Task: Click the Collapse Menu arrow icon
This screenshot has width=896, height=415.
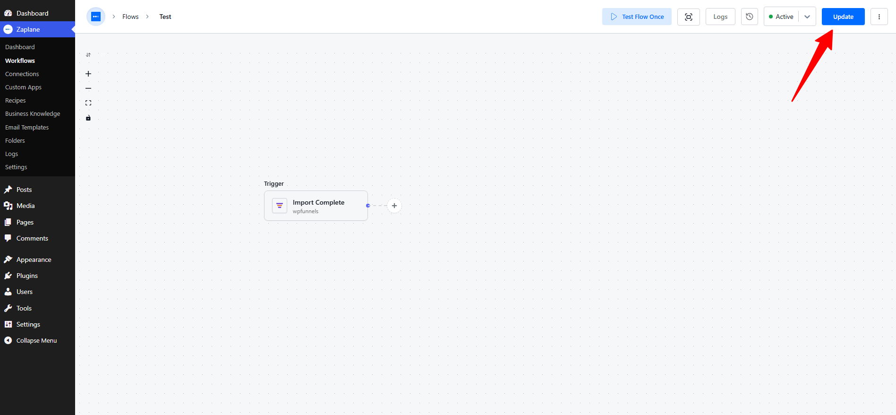Action: (8, 340)
